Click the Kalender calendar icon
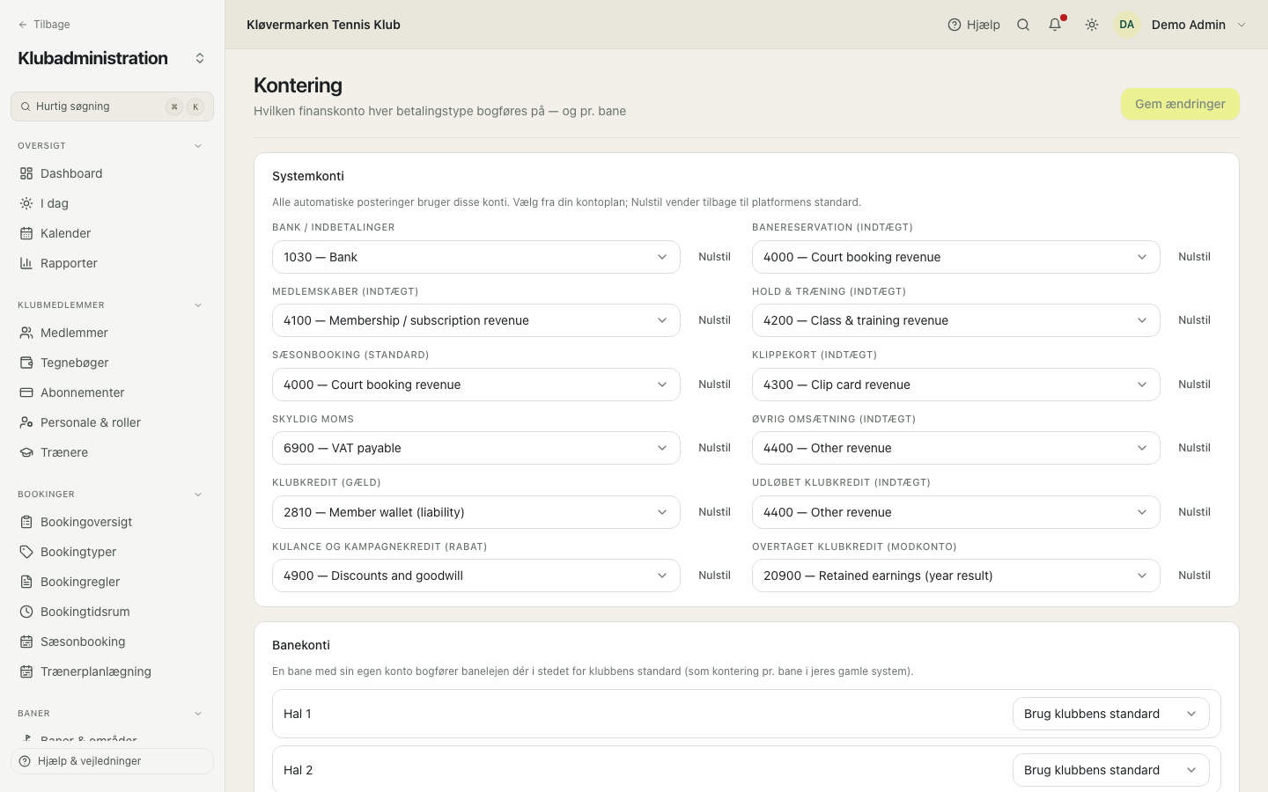Screen dimensions: 1268x792 tap(26, 233)
